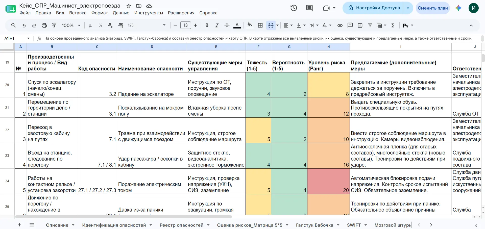Open the Google Sheets home icon

click(x=11, y=9)
